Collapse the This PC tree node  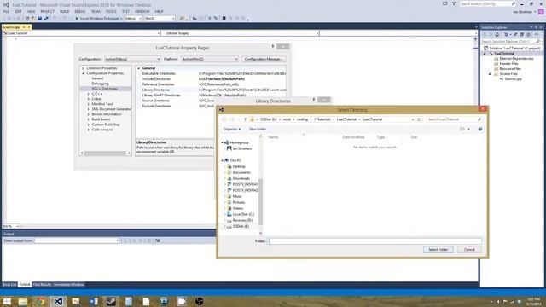click(x=222, y=160)
